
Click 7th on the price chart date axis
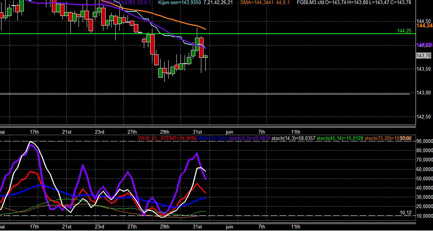pos(261,132)
